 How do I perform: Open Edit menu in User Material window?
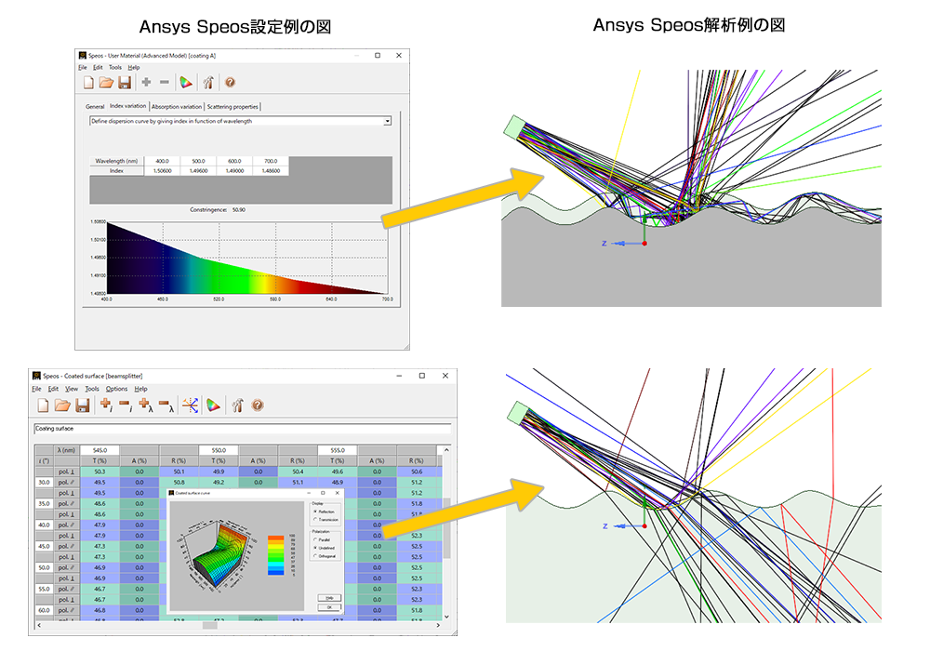(98, 68)
